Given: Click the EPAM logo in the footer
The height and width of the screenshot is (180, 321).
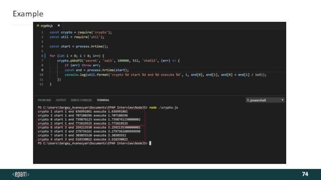Looking at the screenshot, I should coord(21,174).
